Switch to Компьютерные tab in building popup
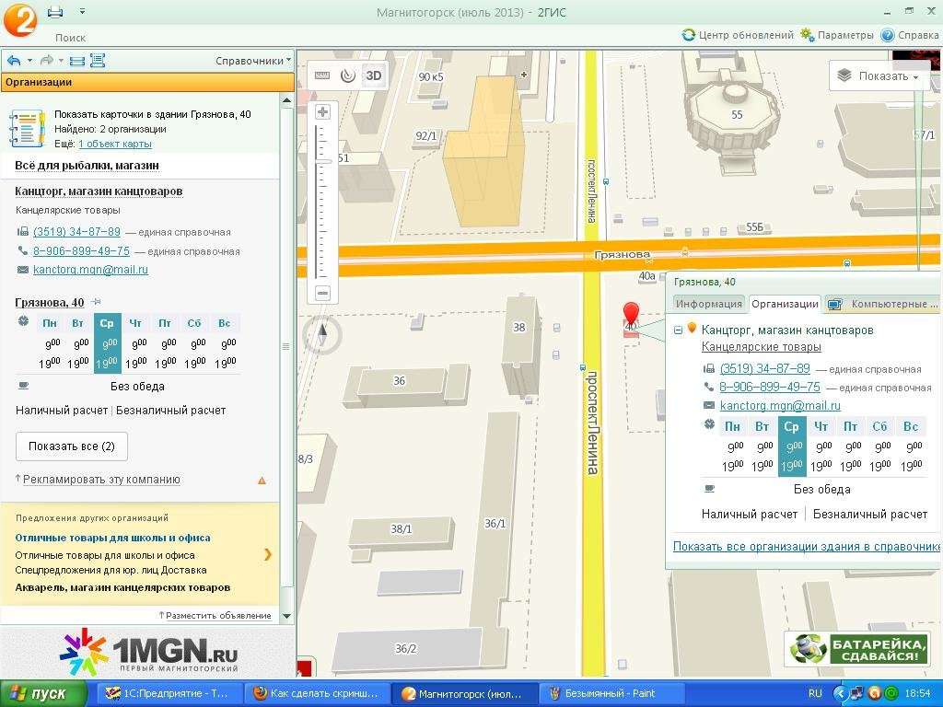Viewport: 943px width, 707px height. 883,304
